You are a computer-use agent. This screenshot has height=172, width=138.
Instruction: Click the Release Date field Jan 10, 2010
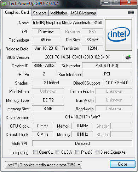point(46,48)
